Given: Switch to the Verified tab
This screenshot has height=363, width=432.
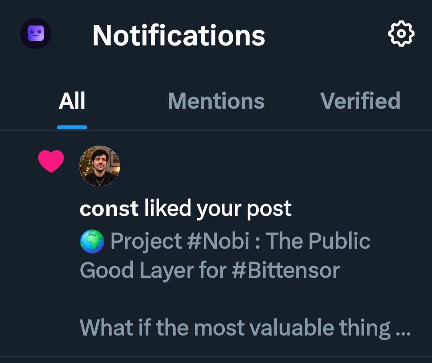Looking at the screenshot, I should [x=360, y=101].
